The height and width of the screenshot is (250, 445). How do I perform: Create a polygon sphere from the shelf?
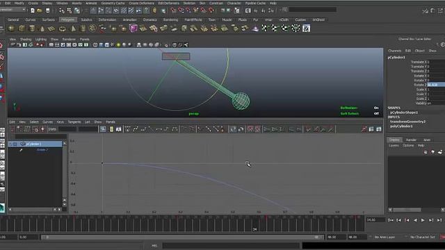click(x=11, y=28)
